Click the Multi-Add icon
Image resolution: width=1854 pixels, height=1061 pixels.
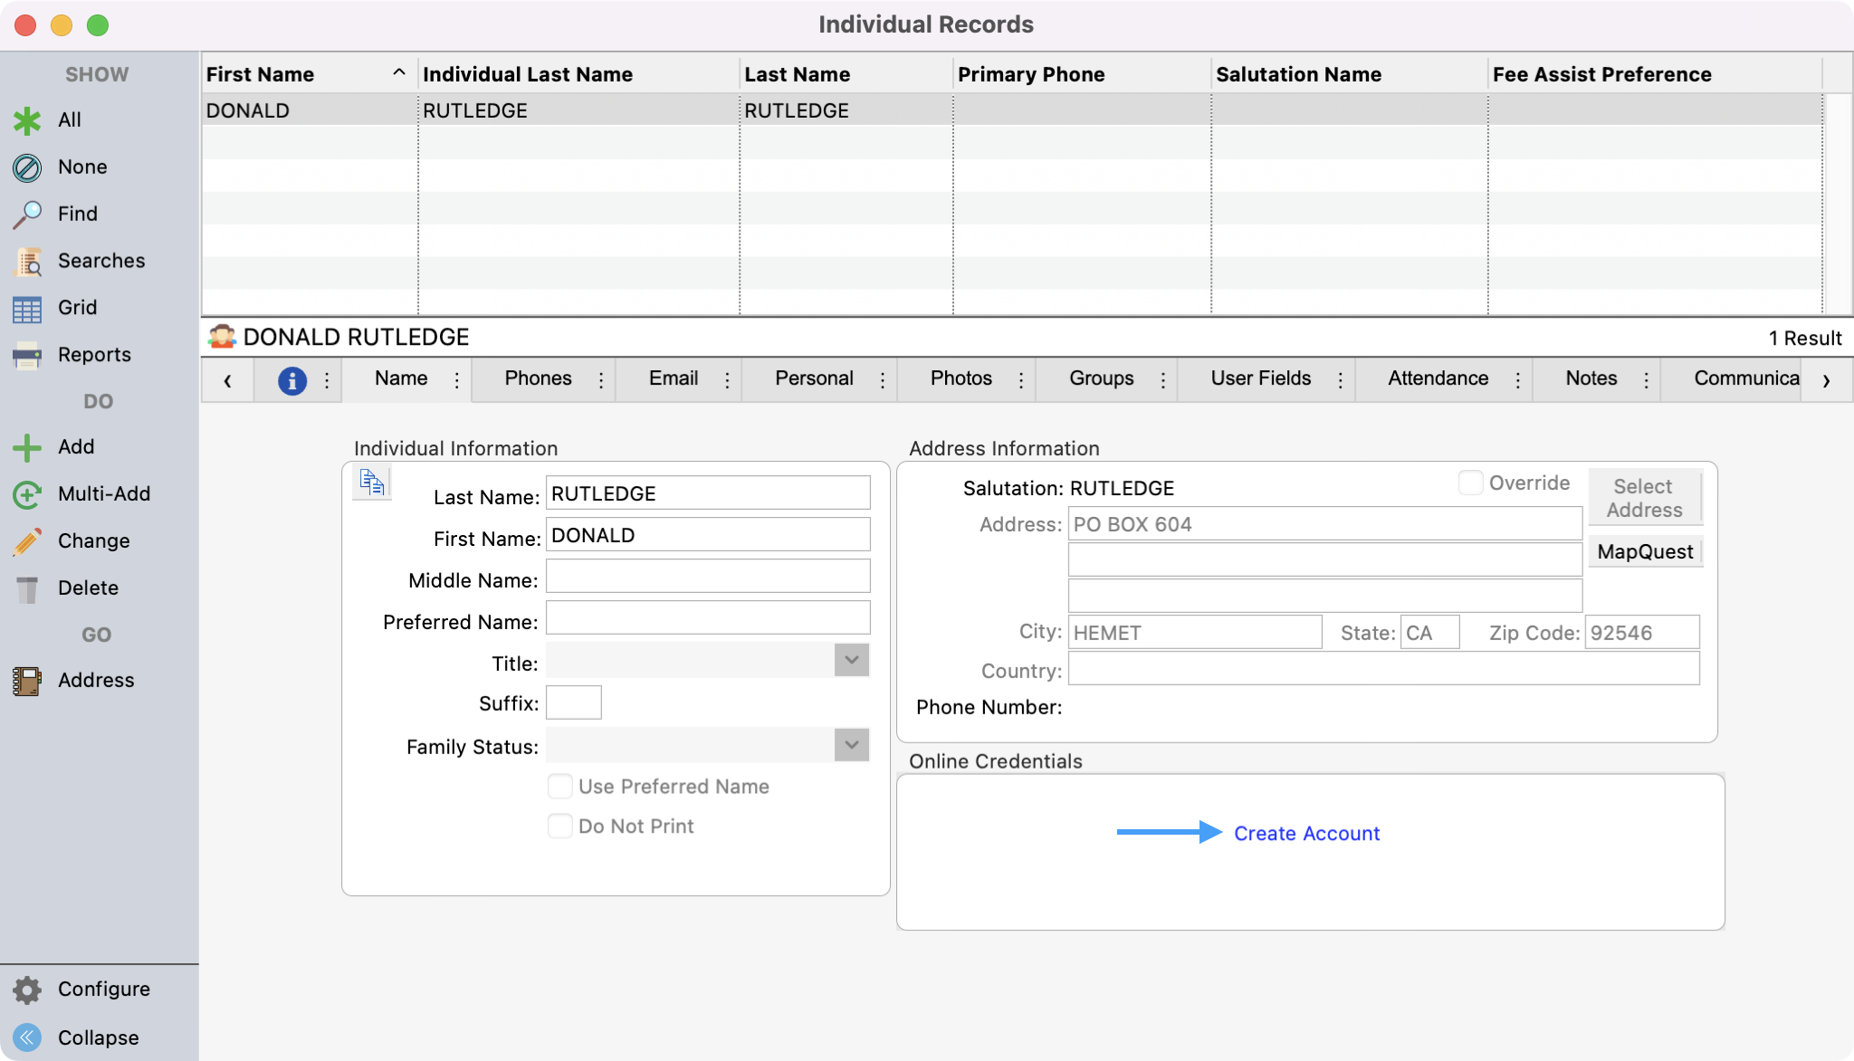click(x=27, y=494)
